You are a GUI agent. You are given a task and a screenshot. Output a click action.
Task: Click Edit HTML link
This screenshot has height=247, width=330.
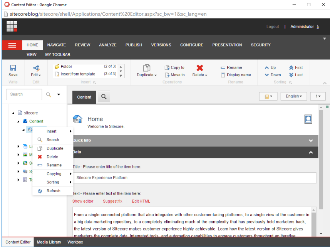tap(141, 201)
